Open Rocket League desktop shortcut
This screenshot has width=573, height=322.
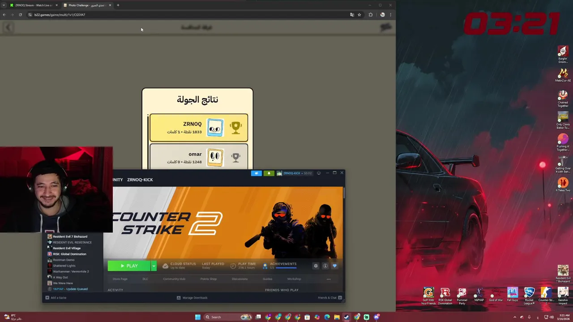(x=529, y=296)
